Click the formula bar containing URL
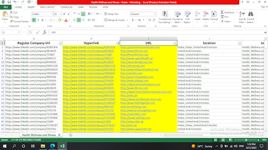 click(156, 32)
